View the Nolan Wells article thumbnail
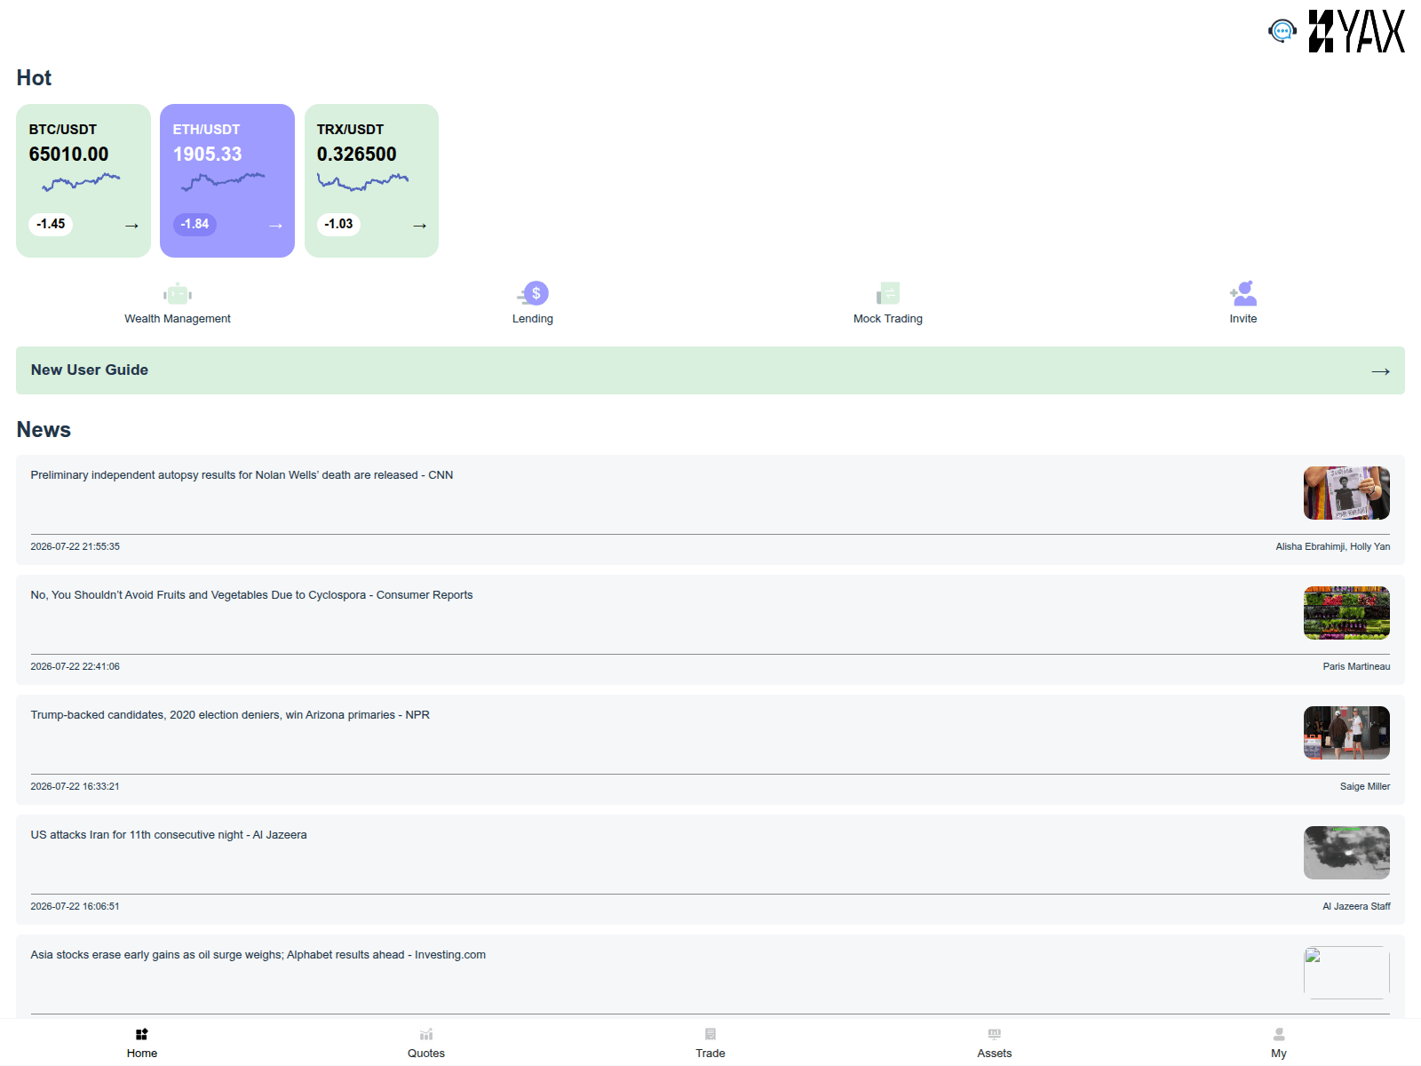Viewport: 1421px width, 1066px height. [x=1346, y=493]
